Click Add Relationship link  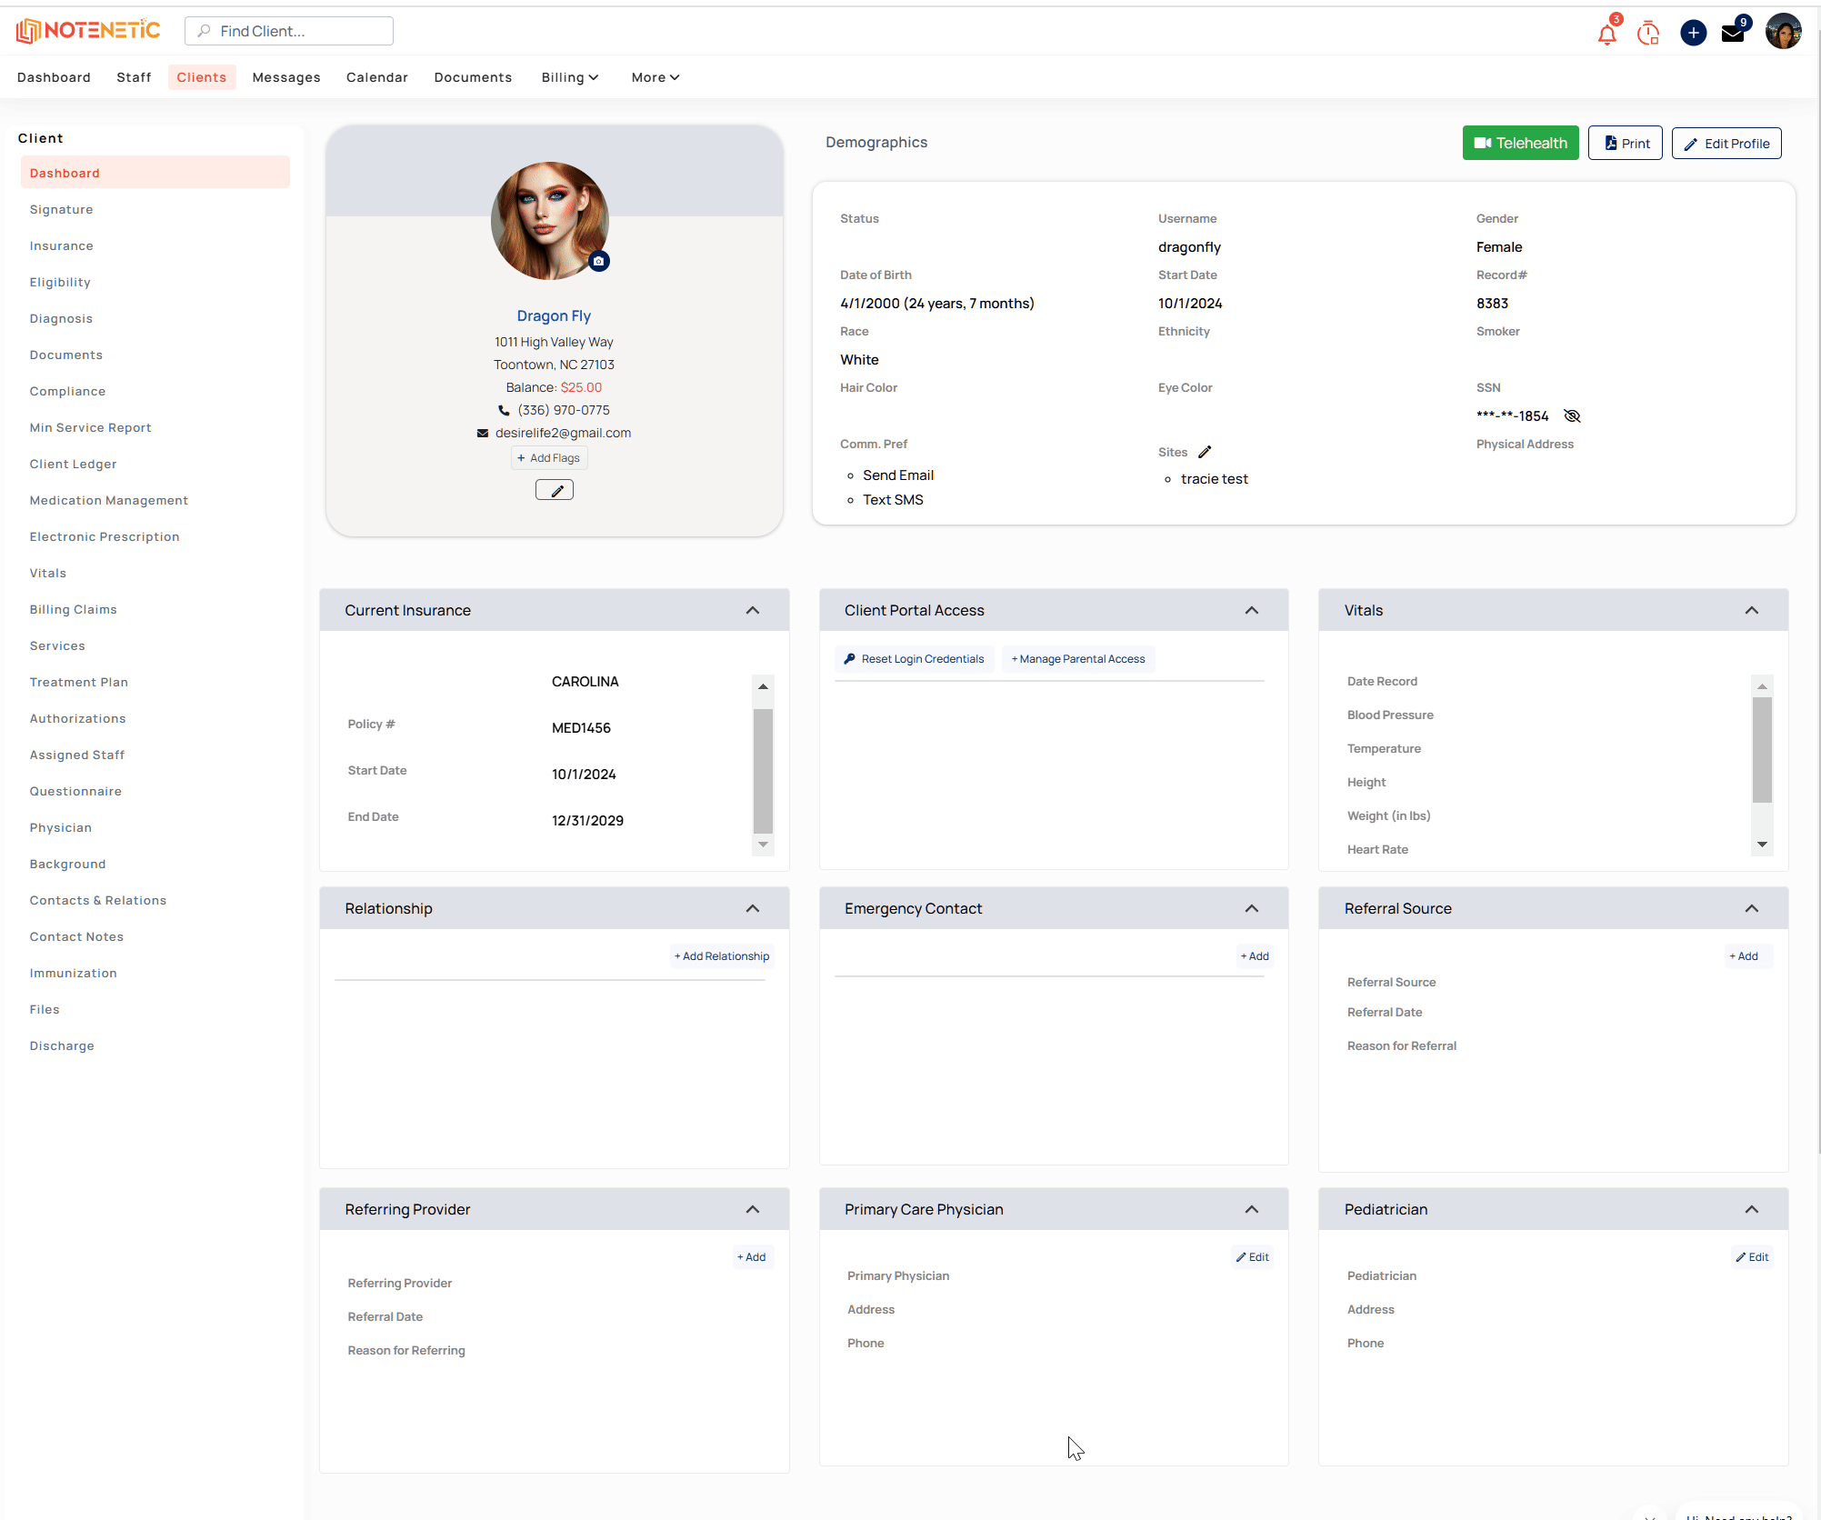pos(722,956)
